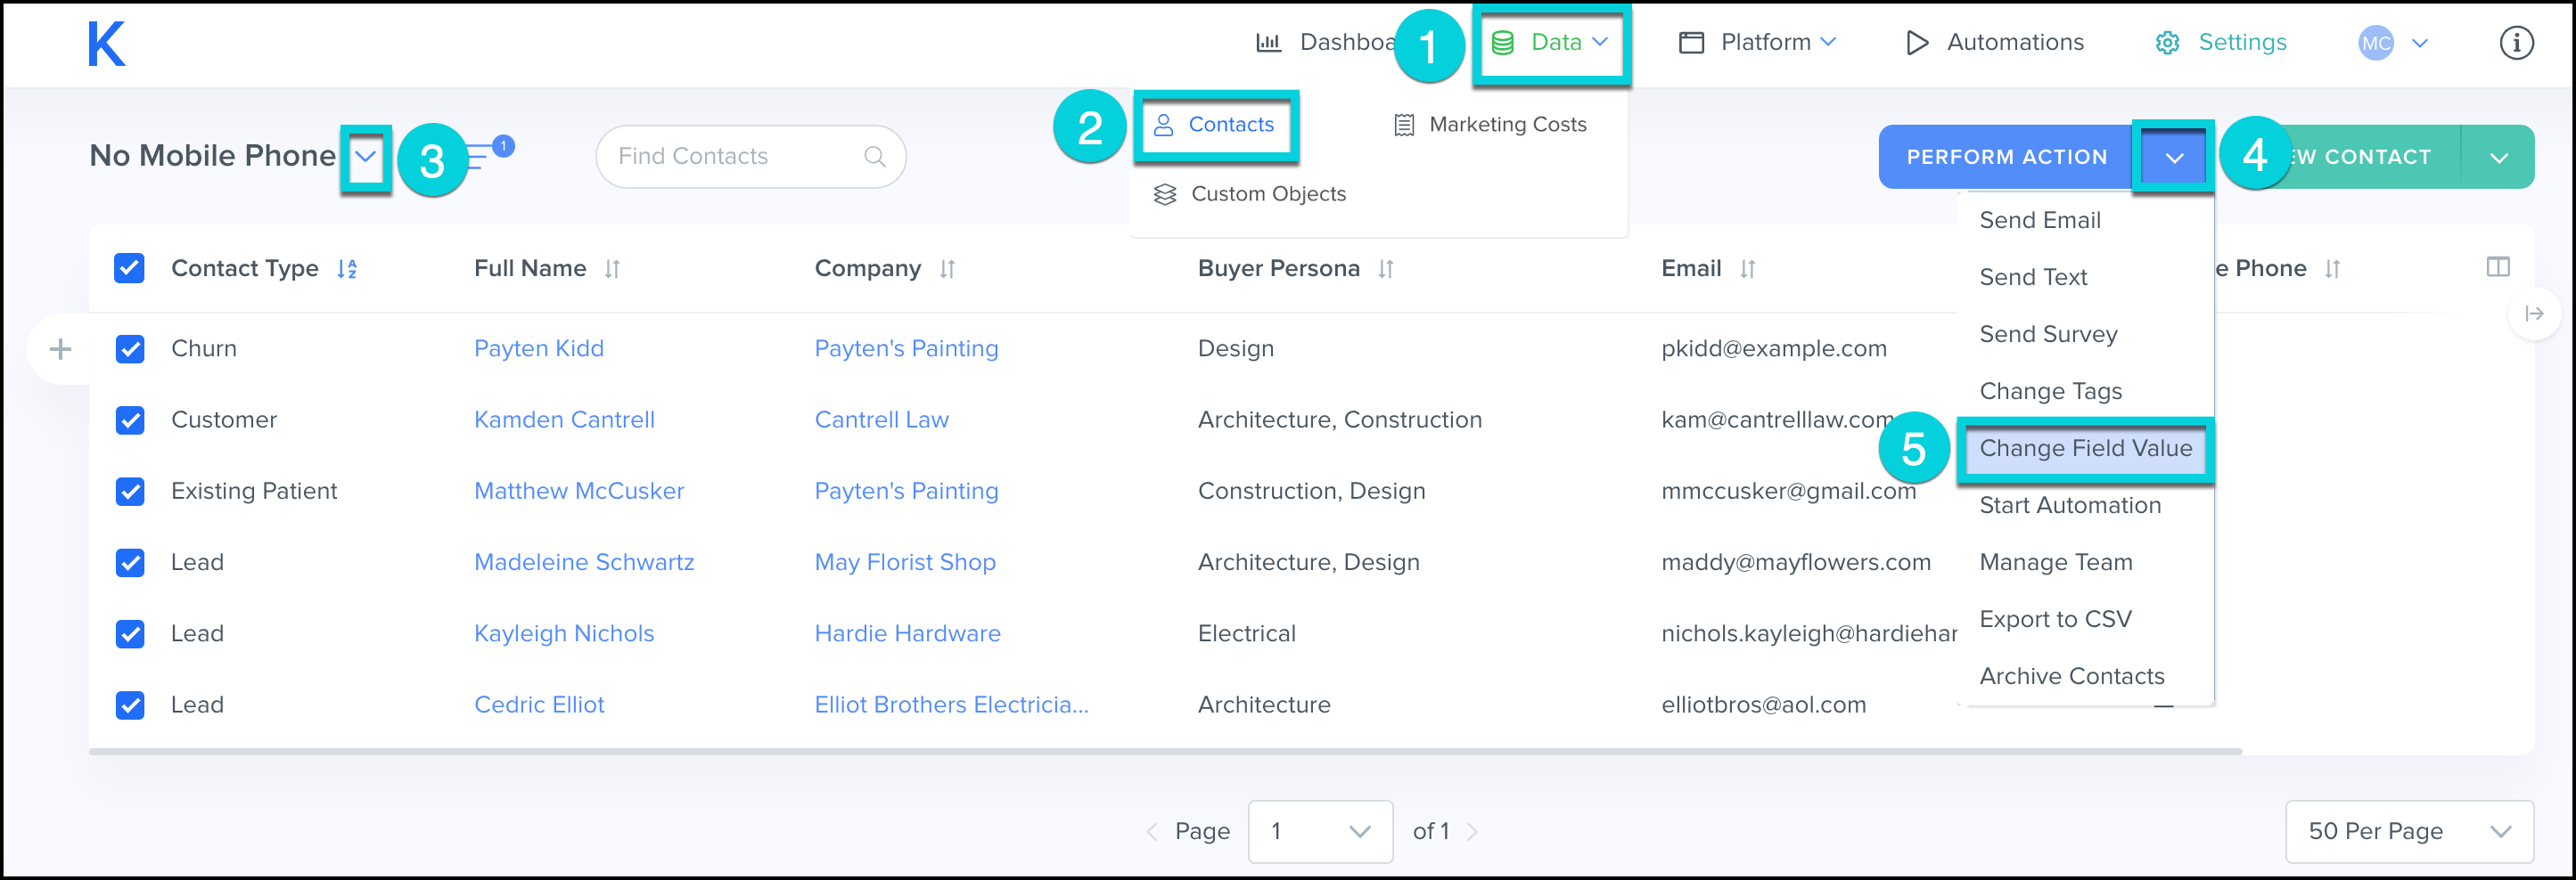This screenshot has width=2576, height=880.
Task: Uncheck the select-all checkbox in the header
Action: click(129, 268)
